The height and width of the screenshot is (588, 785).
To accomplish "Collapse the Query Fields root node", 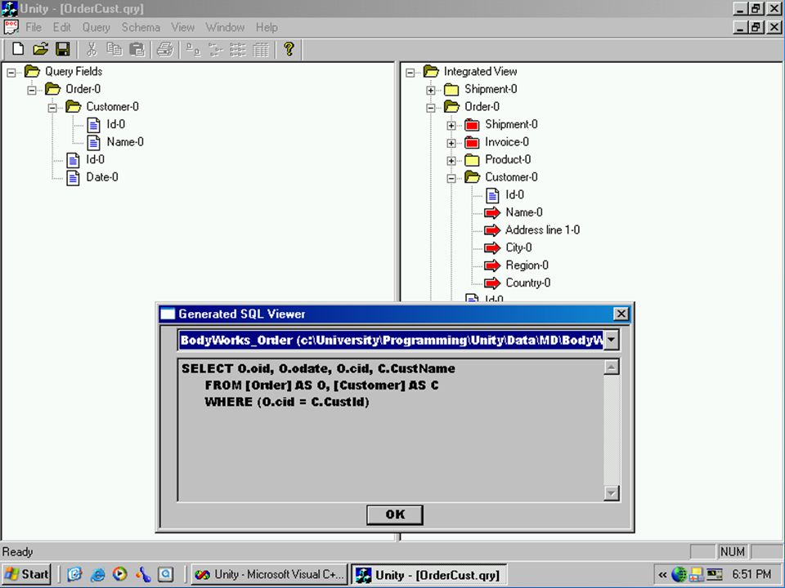I will 11,73.
